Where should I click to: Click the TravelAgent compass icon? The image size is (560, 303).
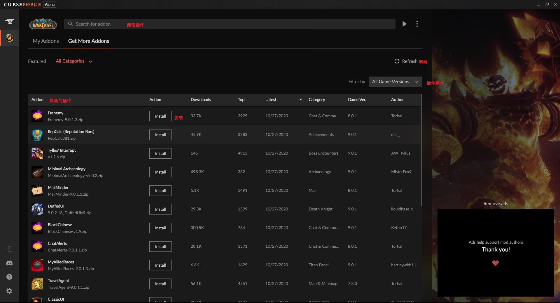(37, 284)
